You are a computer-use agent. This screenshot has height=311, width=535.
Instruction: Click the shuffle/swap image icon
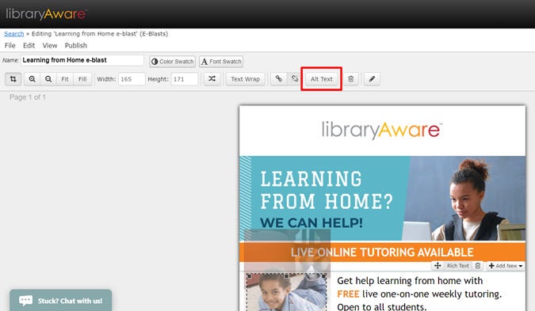pos(212,79)
